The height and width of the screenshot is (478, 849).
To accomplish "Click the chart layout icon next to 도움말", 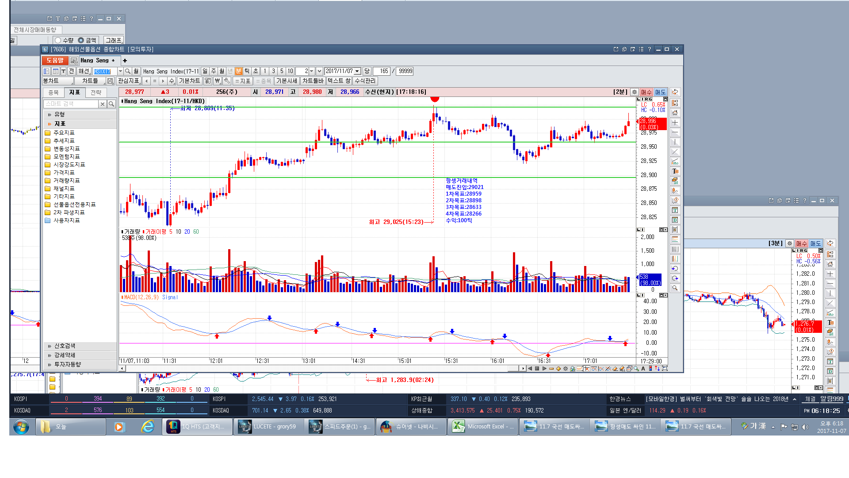I will pos(74,61).
